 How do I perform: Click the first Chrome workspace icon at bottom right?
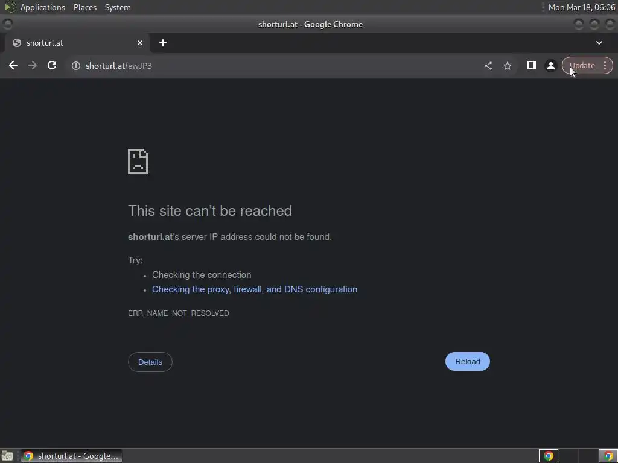548,456
